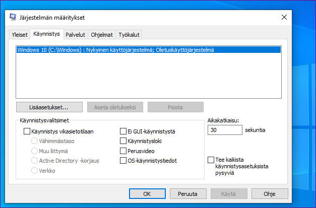Click the Poista button
The height and width of the screenshot is (208, 316).
[x=175, y=107]
